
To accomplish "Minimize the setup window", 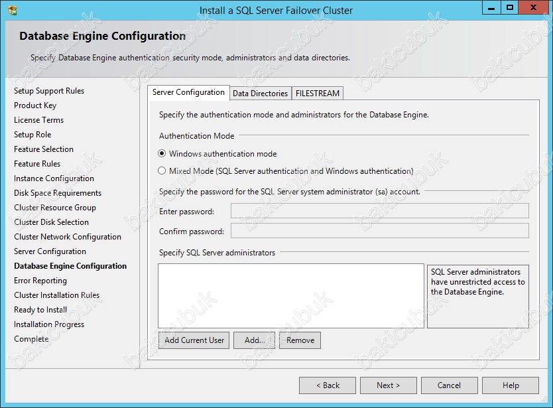I will coord(491,7).
